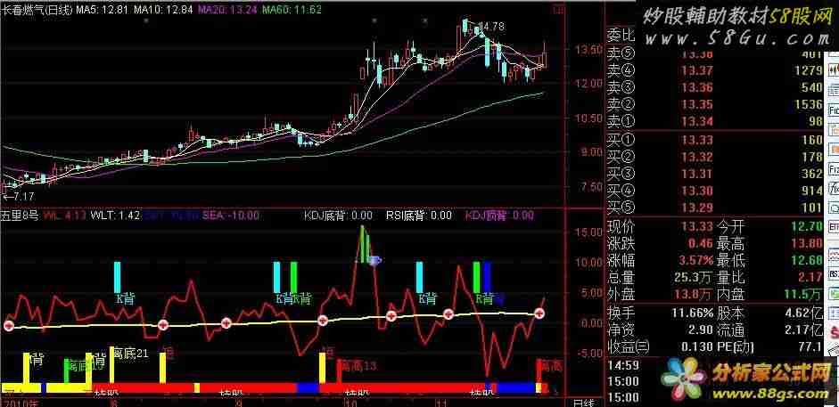This screenshot has height=407, width=839.
Task: Click the -5.00 indicator axis label
Action: coord(590,353)
